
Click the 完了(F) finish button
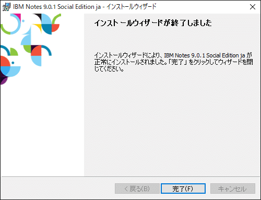pos(183,189)
